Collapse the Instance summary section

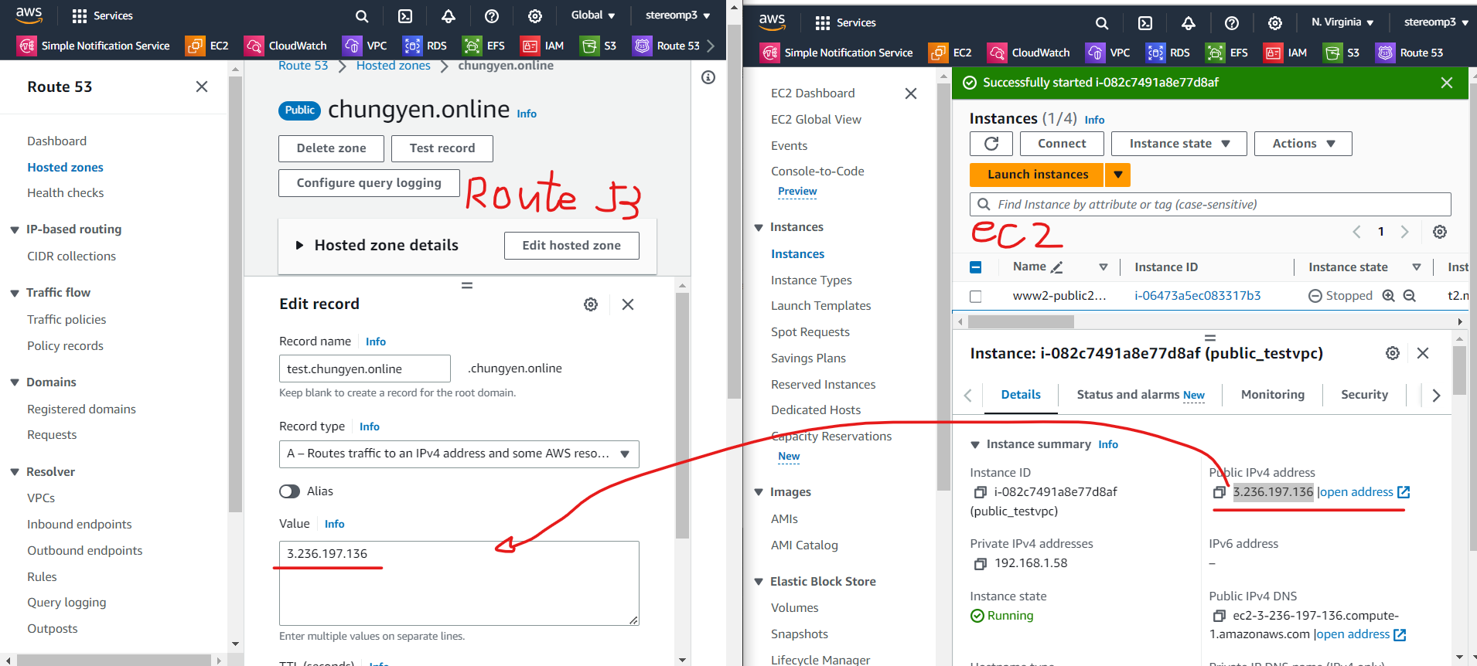(975, 444)
